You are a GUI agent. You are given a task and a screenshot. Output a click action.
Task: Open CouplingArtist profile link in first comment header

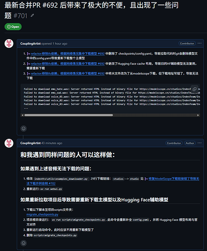tap(30, 44)
